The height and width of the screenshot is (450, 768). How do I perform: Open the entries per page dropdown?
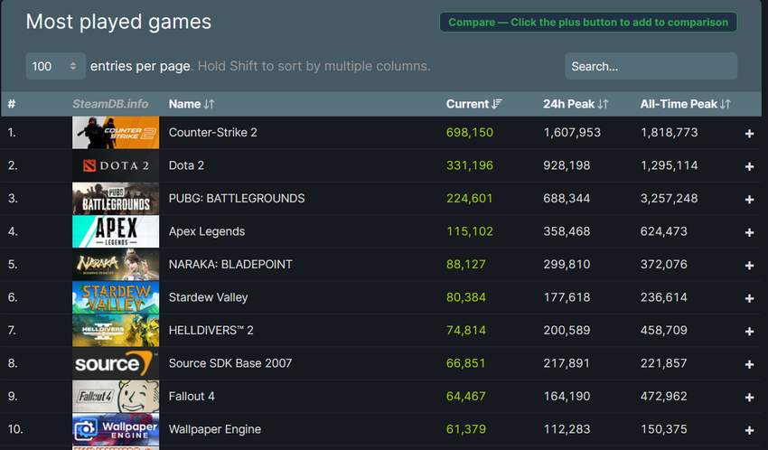[56, 66]
